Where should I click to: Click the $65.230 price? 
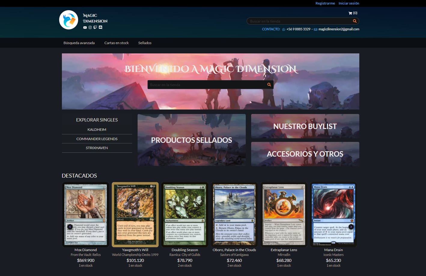coord(333,260)
